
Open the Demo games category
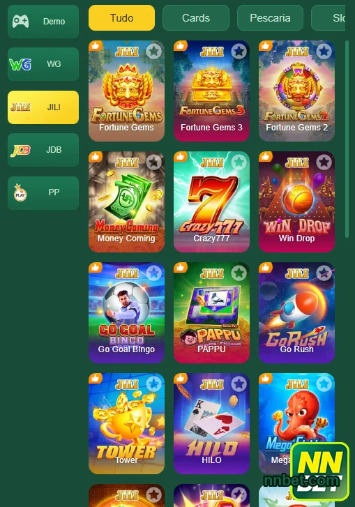pyautogui.click(x=43, y=22)
